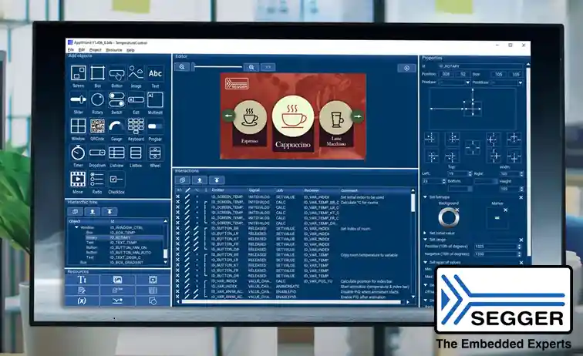
Task: Click the rotary Background bitmap thumbnail
Action: click(448, 217)
